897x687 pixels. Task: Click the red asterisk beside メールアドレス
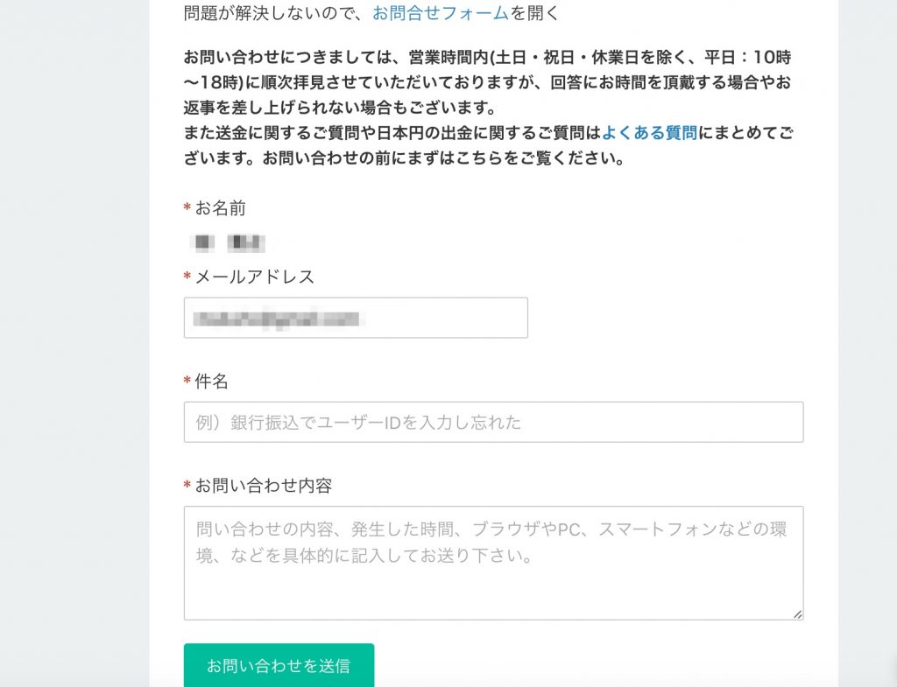click(x=187, y=276)
